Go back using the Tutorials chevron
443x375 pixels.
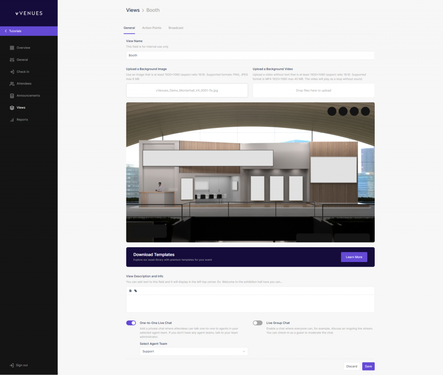pos(6,31)
